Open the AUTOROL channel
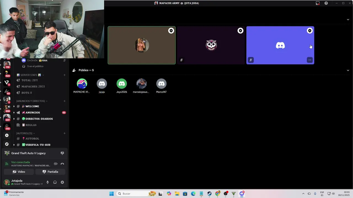 click(41, 139)
